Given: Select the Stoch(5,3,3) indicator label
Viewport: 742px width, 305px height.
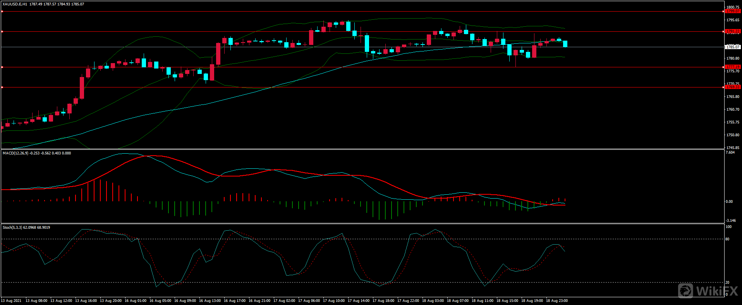Looking at the screenshot, I should coord(12,228).
